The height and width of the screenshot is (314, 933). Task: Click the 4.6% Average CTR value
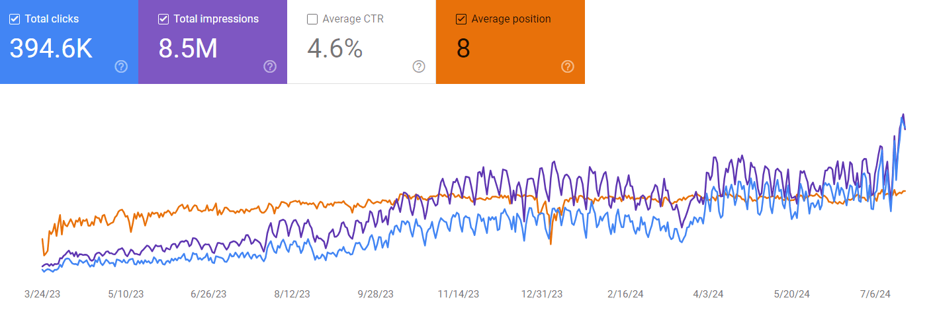(x=335, y=48)
